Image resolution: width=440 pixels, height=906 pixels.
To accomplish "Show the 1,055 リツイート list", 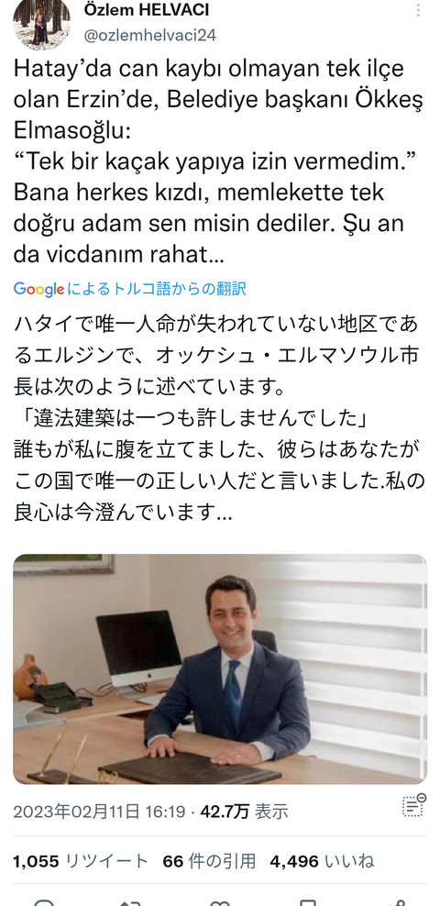I will tap(81, 862).
